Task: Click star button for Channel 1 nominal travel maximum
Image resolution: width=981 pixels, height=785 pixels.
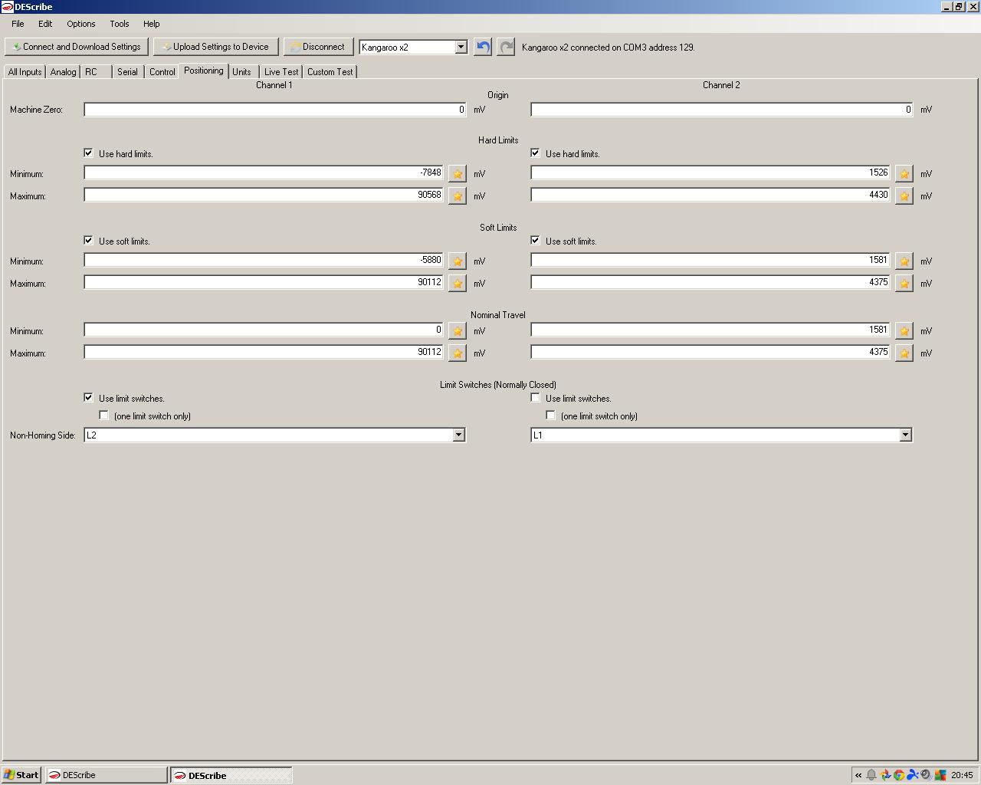Action: click(x=458, y=353)
